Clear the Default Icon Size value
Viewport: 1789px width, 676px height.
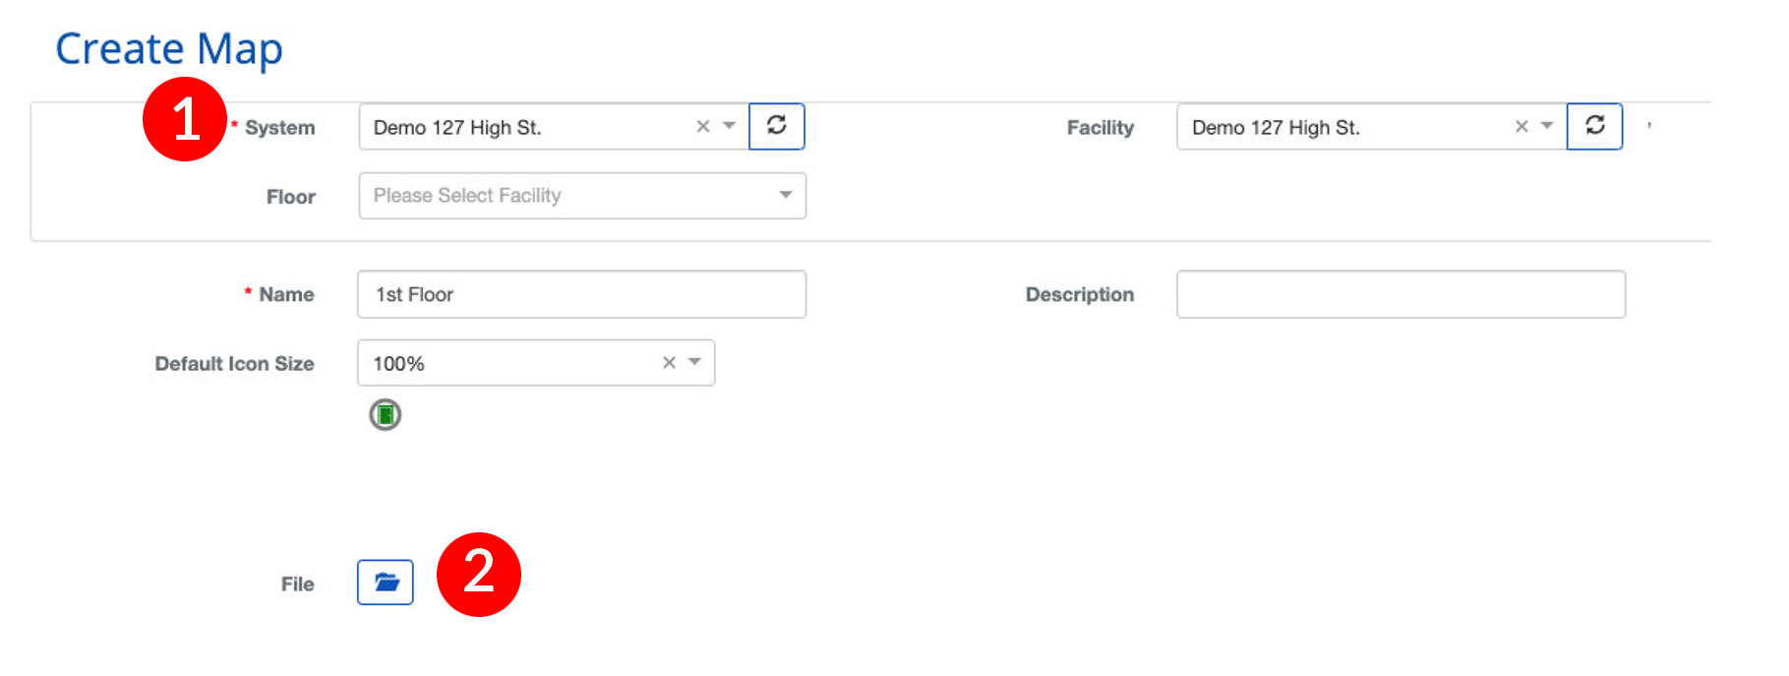(669, 362)
